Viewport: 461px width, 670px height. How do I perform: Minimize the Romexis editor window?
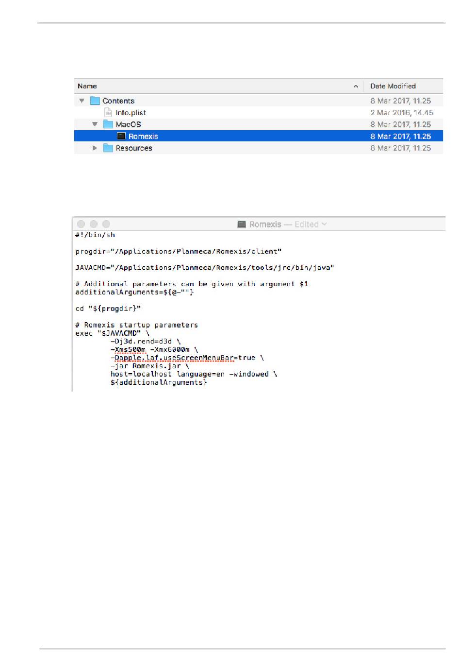point(94,224)
